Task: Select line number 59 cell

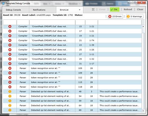Action: pyautogui.click(x=80, y=101)
